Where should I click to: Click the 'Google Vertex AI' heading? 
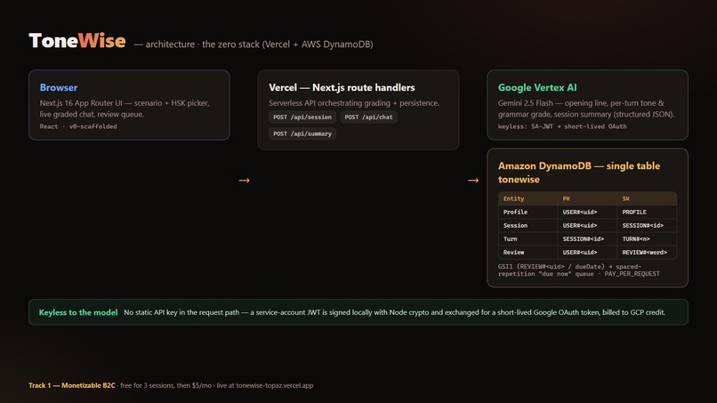[537, 87]
